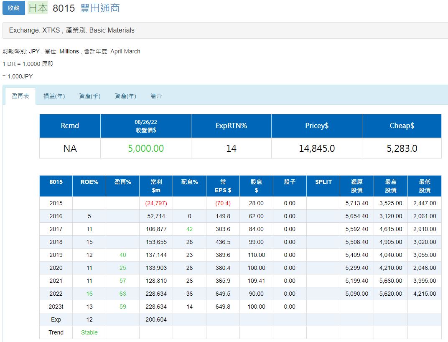The height and width of the screenshot is (342, 448).
Task: Click the 常 EPS $ column header
Action: click(223, 186)
